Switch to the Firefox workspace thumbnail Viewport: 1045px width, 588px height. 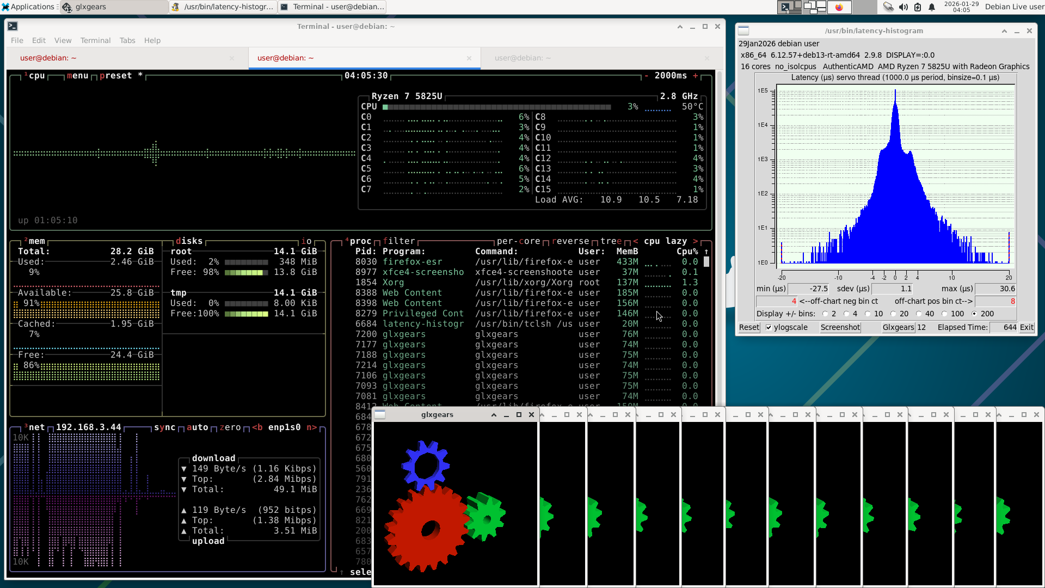coord(839,7)
